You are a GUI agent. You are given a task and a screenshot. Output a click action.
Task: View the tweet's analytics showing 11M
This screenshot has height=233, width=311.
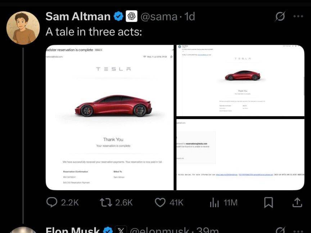click(x=215, y=203)
